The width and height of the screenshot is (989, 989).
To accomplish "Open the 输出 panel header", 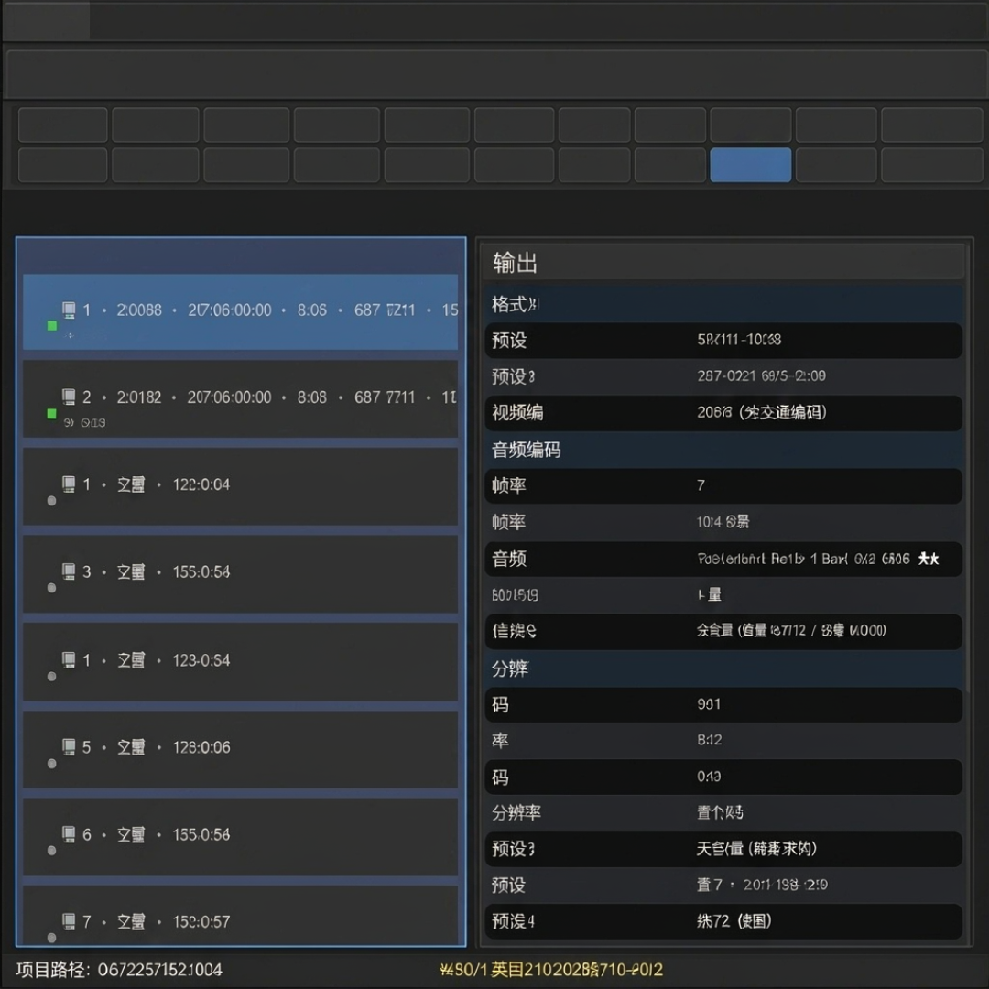I will pyautogui.click(x=723, y=263).
